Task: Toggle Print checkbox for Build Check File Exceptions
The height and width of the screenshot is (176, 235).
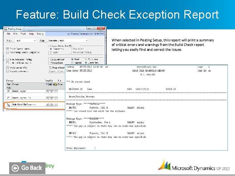Action: (x=8, y=105)
